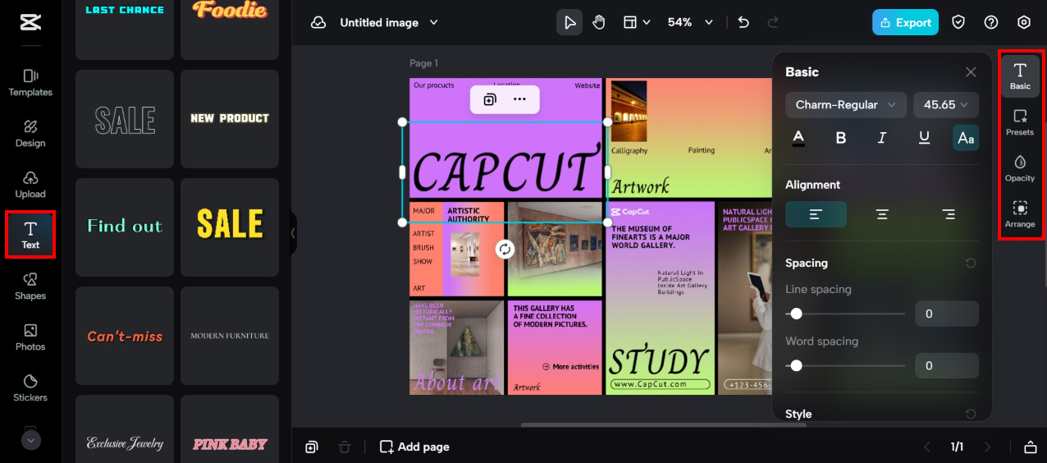
Task: Toggle bold formatting
Action: point(840,138)
